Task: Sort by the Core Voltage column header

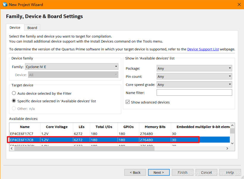Action: 57,127
